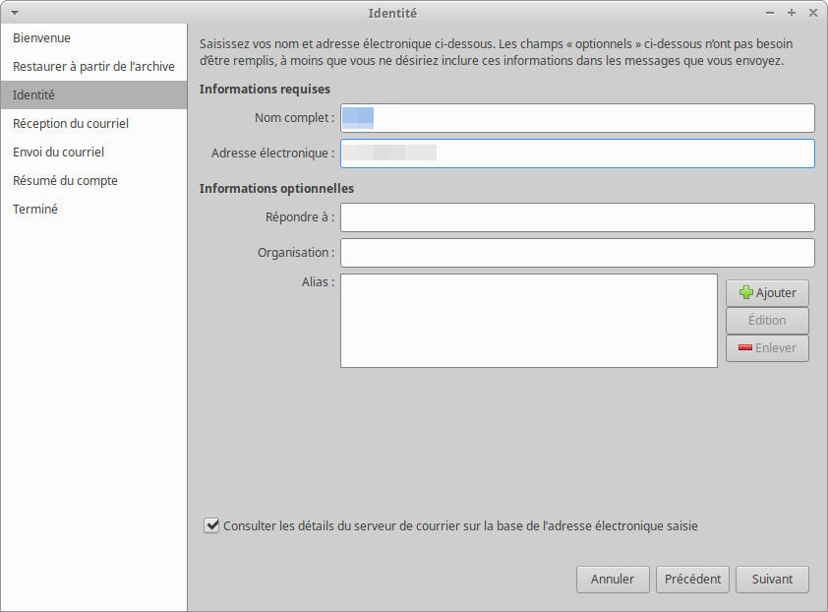Select Restaurer à partir de l'archive
828x612 pixels.
pyautogui.click(x=93, y=66)
